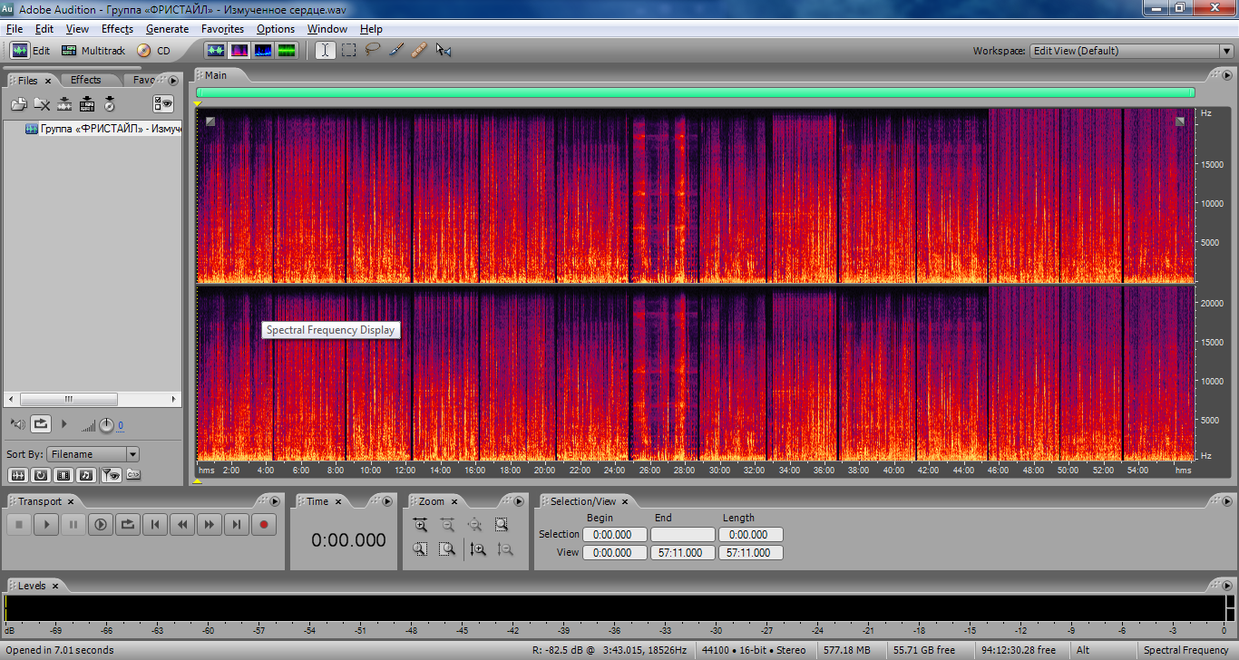Close the Transport panel tab
This screenshot has width=1239, height=660.
click(71, 501)
